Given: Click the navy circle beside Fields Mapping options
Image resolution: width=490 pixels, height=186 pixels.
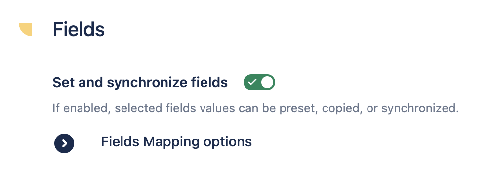Looking at the screenshot, I should pyautogui.click(x=64, y=143).
